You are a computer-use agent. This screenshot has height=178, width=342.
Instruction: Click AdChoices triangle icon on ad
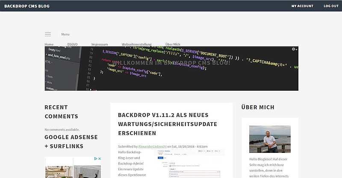[95, 159]
